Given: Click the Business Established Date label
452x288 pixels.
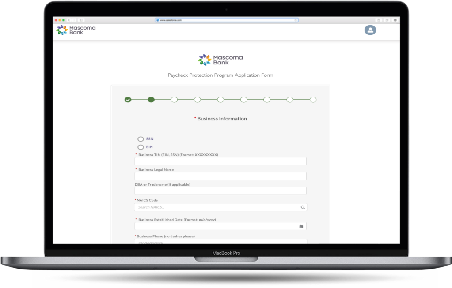Looking at the screenshot, I should [177, 220].
